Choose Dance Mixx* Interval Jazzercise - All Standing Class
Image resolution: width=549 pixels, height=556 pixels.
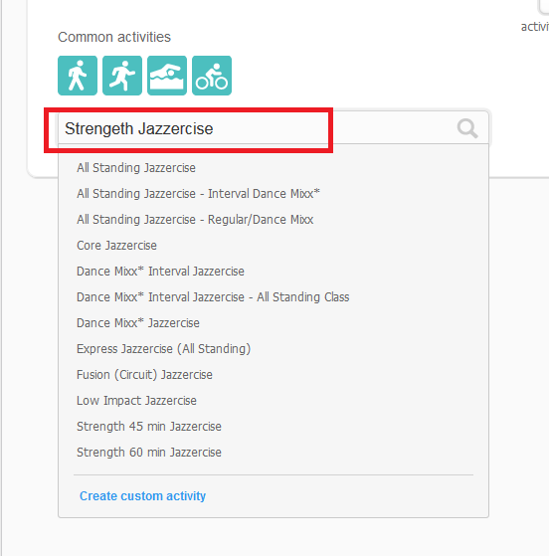tap(213, 297)
